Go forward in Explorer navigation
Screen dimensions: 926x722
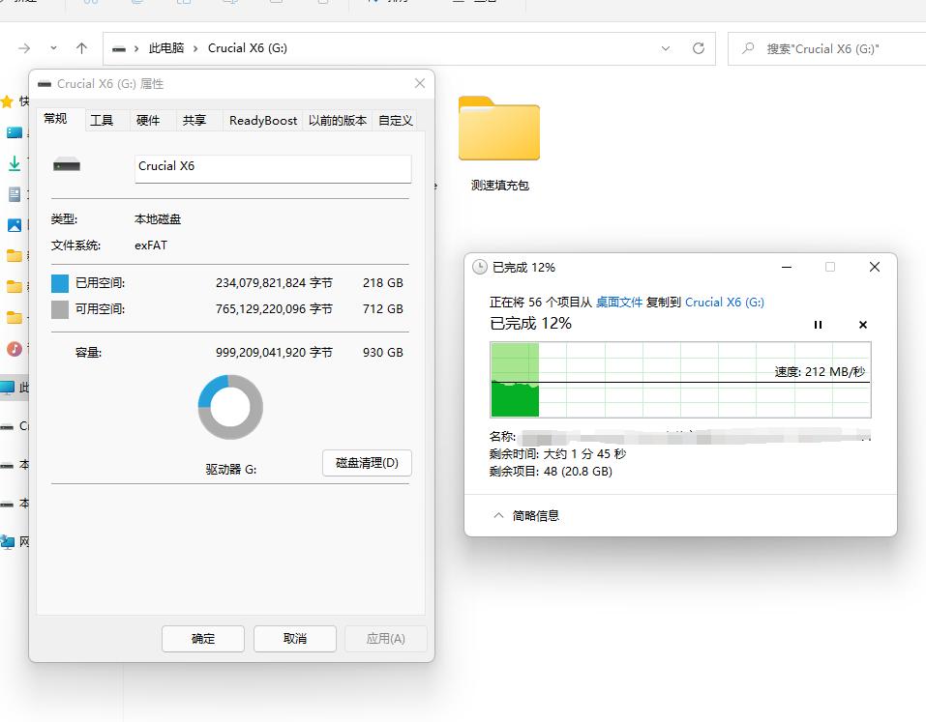24,48
